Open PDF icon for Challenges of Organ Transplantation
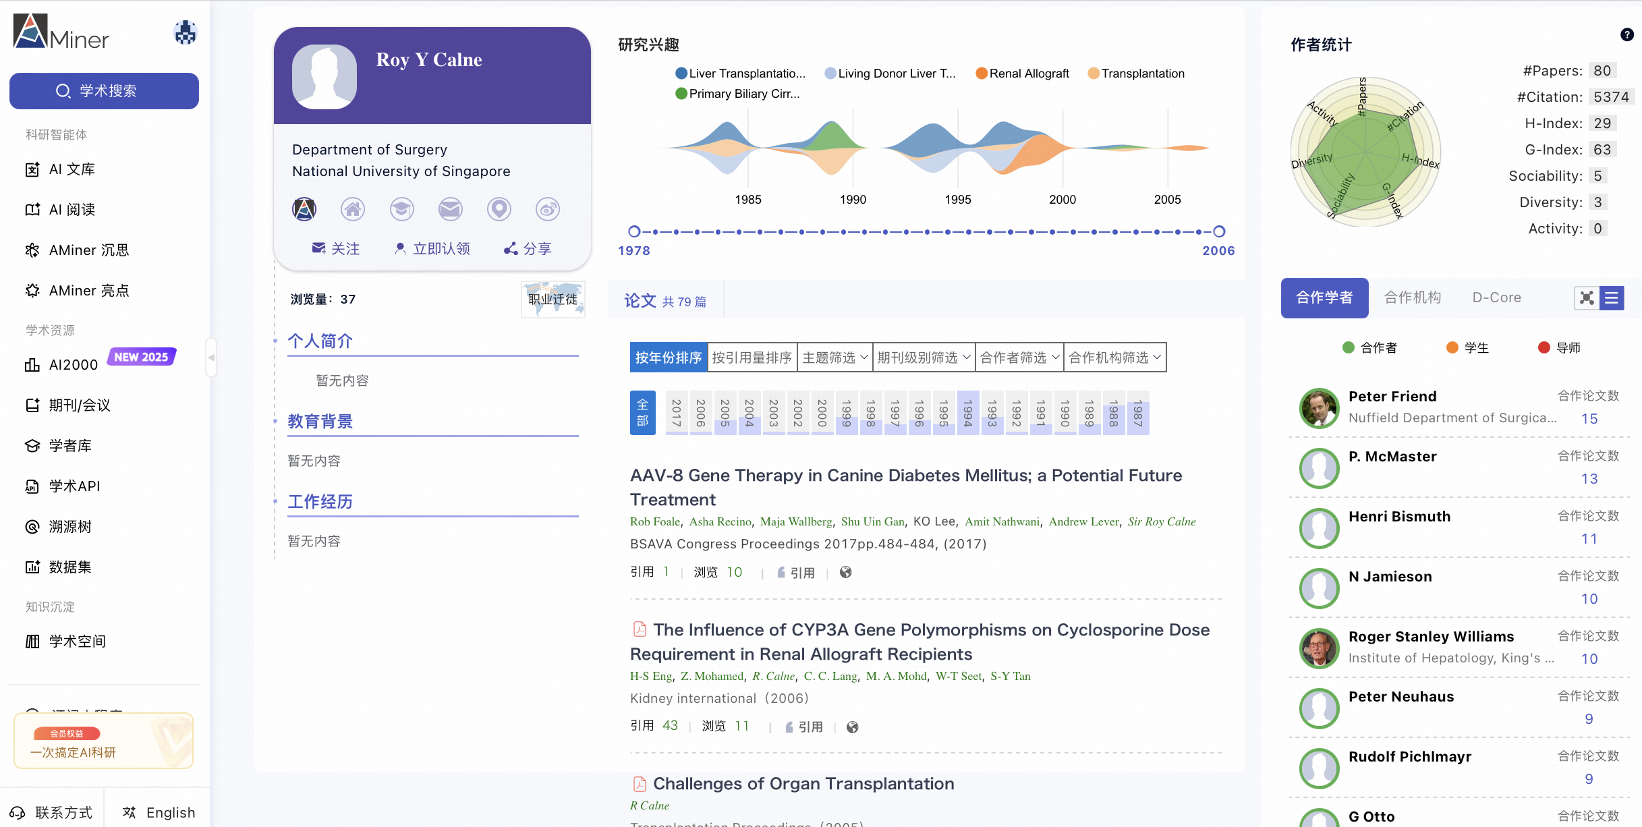1642x827 pixels. [x=640, y=784]
